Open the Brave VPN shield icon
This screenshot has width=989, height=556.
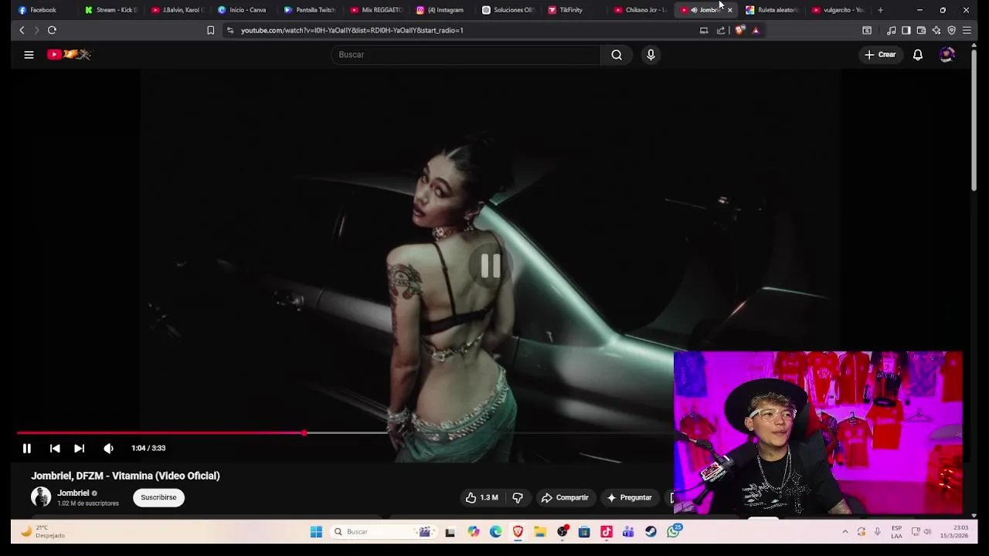(x=951, y=30)
